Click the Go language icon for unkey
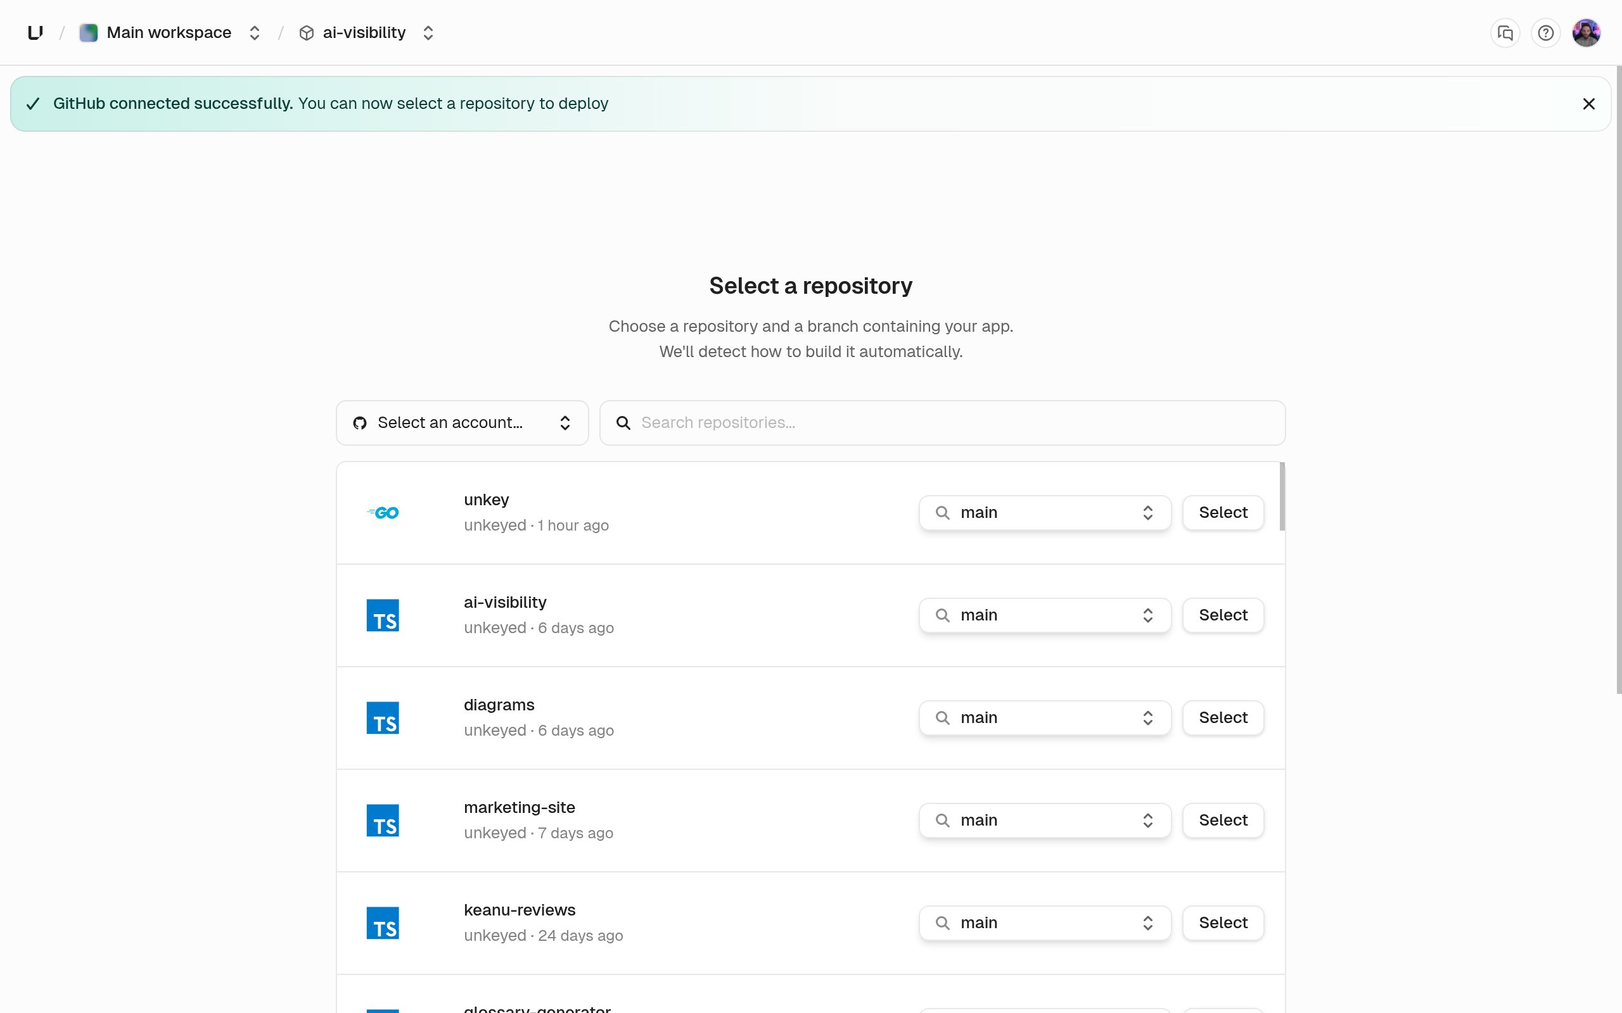This screenshot has height=1013, width=1622. 383,513
